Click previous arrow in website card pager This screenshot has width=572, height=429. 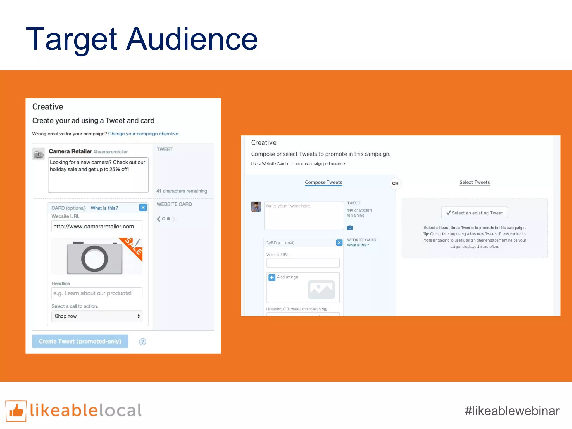pos(159,219)
